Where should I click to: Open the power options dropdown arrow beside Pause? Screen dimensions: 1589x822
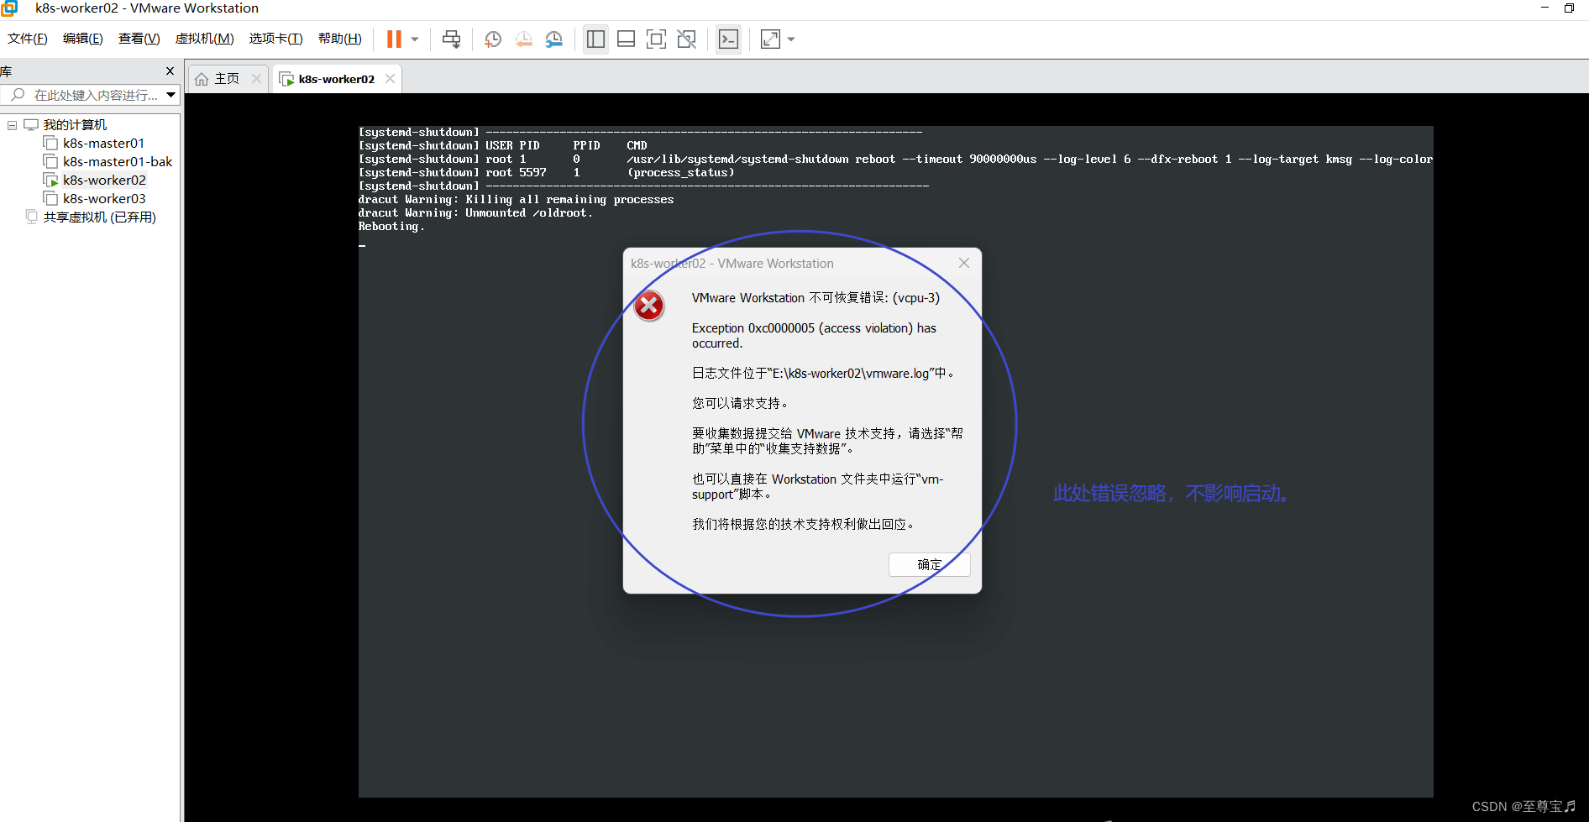point(415,39)
